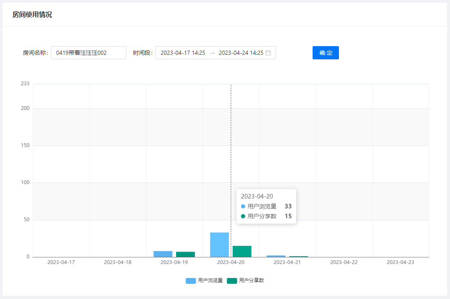Screen dimensions: 450x299
Task: Click the blue bar for 2023-04-20
Action: click(x=219, y=245)
